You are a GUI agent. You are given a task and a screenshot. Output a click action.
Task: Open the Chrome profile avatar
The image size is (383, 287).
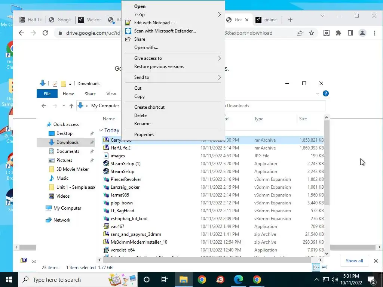(362, 33)
